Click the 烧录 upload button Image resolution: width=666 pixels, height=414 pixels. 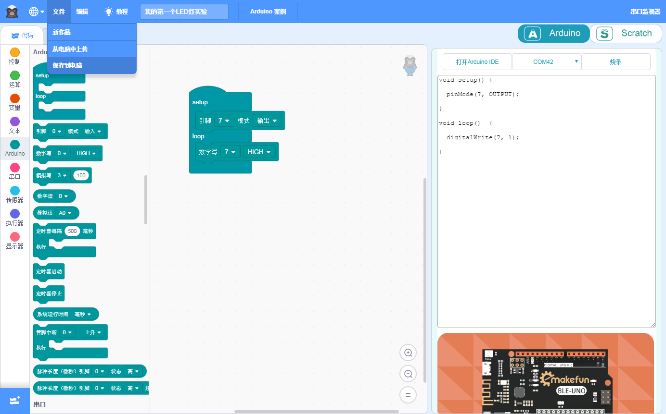(x=616, y=62)
